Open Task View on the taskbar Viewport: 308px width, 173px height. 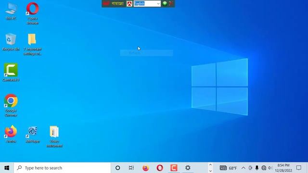(131, 168)
